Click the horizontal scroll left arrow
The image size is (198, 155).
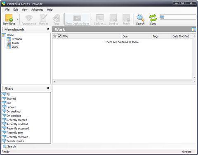tap(54, 81)
